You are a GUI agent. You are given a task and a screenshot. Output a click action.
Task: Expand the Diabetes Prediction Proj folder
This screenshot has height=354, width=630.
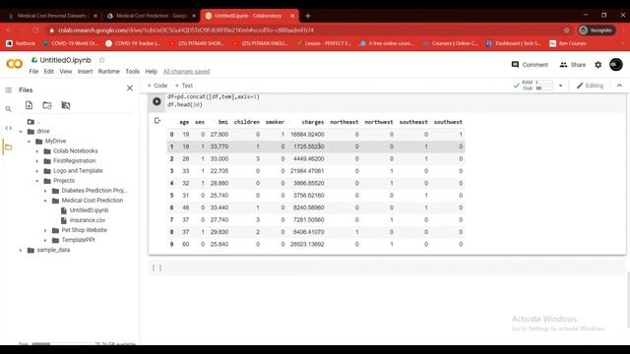click(x=45, y=191)
